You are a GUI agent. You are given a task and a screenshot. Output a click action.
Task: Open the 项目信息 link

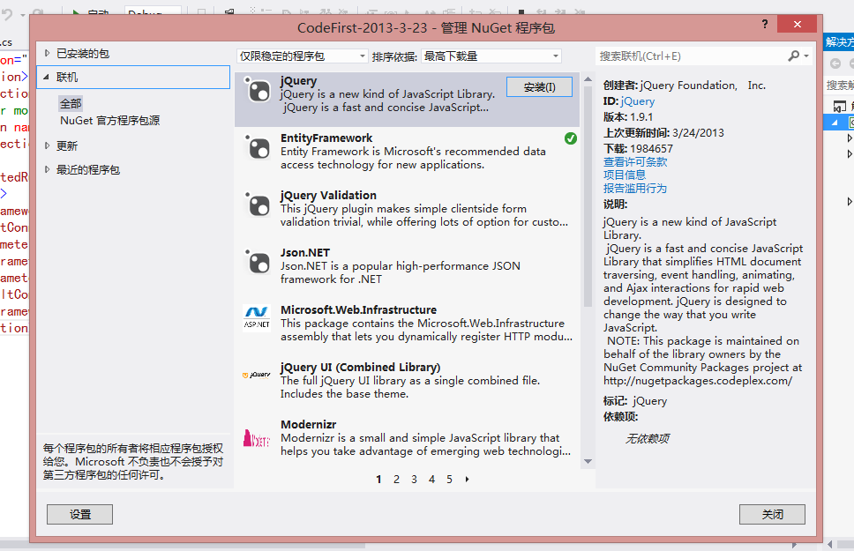625,175
